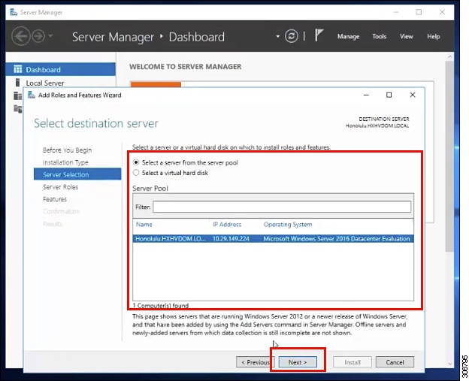Refresh the Server Manager dashboard

(292, 36)
